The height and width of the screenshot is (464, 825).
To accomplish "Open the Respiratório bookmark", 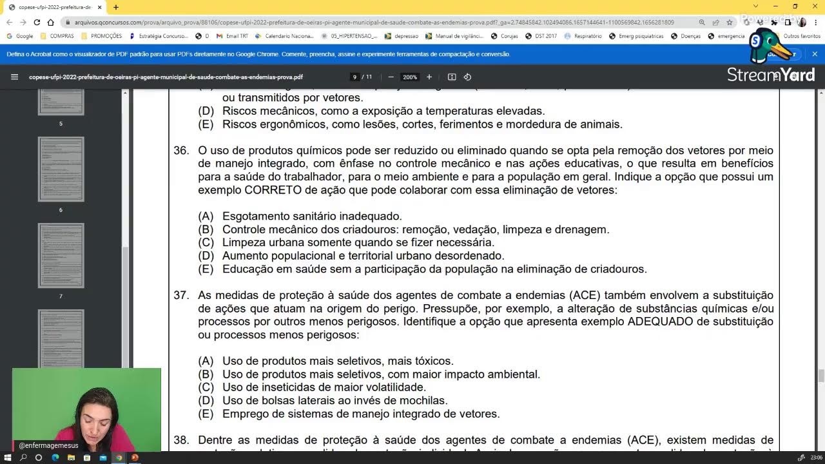I will point(583,36).
